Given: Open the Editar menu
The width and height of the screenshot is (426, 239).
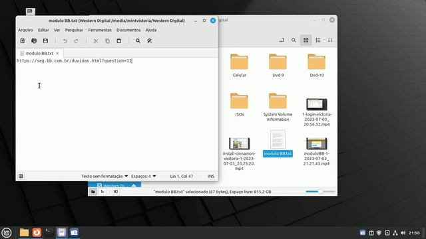Looking at the screenshot, I should (x=43, y=30).
